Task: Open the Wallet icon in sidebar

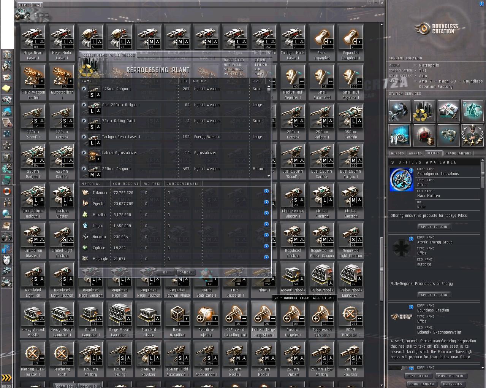Action: [7, 169]
